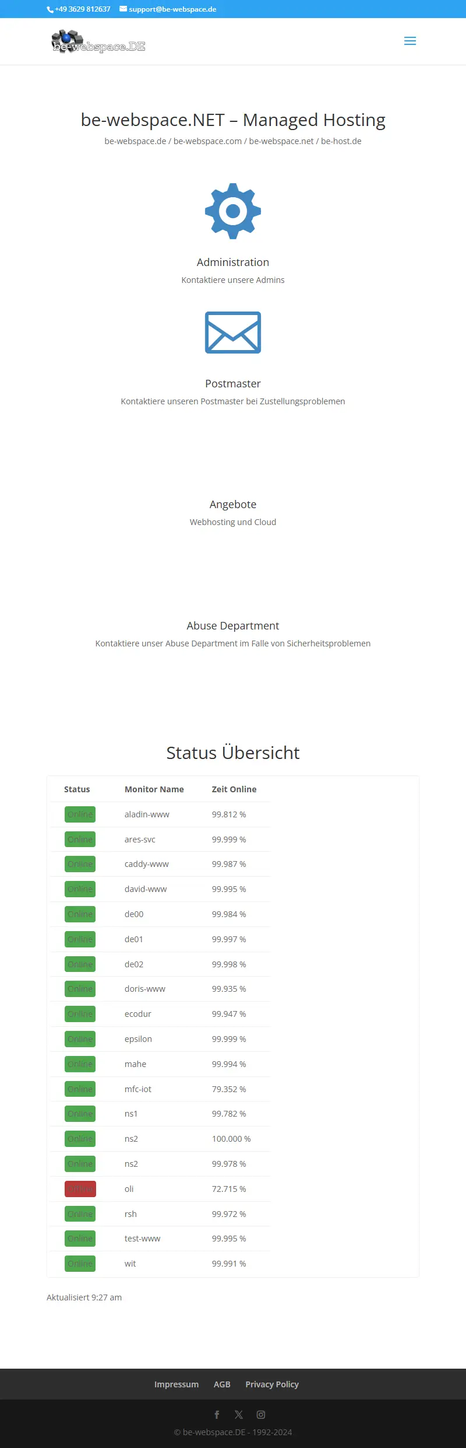Image resolution: width=466 pixels, height=1448 pixels.
Task: Open AGB in footer menu
Action: (x=222, y=1384)
